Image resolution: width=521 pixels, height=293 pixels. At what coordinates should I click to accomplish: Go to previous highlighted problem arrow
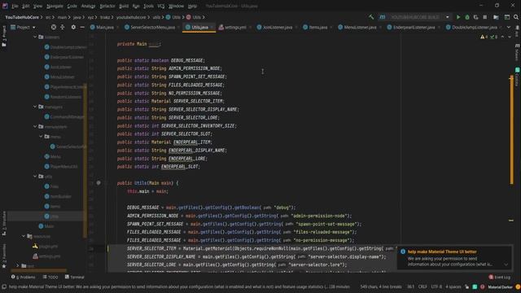(x=502, y=37)
